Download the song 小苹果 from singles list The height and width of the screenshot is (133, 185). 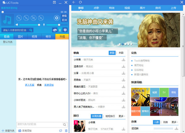click(124, 60)
